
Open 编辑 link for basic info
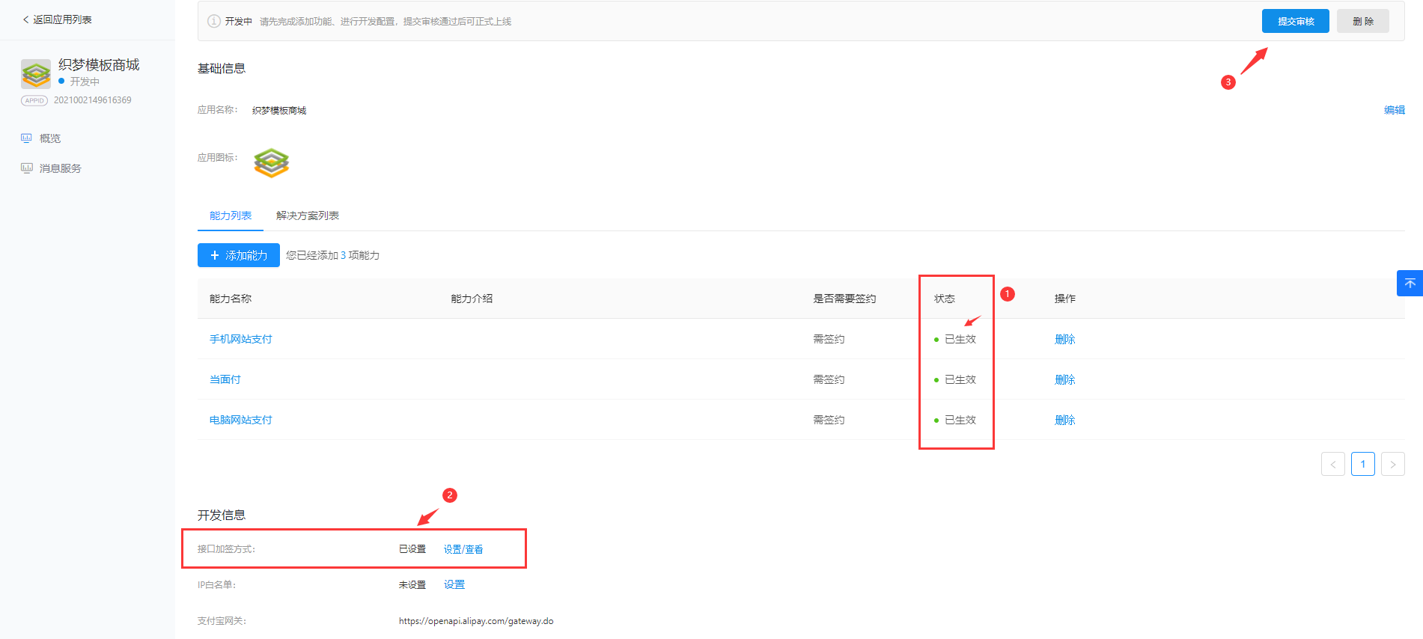point(1394,110)
